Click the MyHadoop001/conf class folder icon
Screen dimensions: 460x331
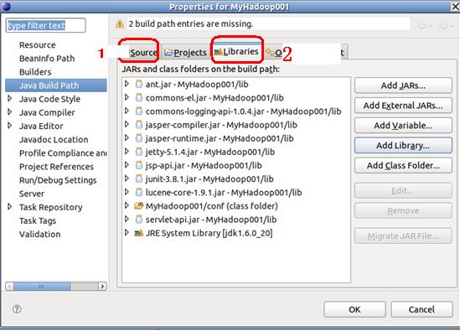138,205
